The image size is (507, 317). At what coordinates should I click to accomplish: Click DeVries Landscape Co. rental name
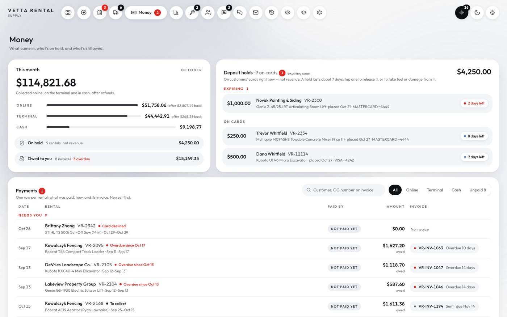68,265
